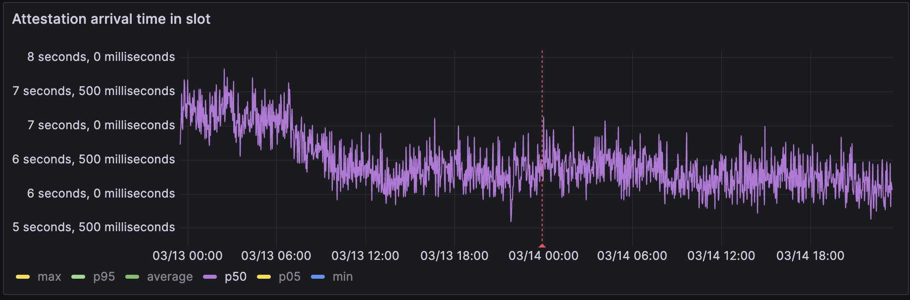Click the 8 seconds, 0 milliseconds y-axis label

click(x=101, y=57)
